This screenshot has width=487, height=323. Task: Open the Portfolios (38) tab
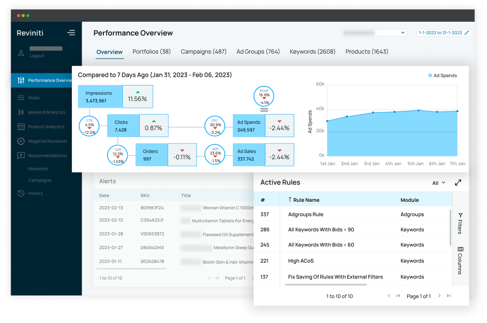click(152, 52)
